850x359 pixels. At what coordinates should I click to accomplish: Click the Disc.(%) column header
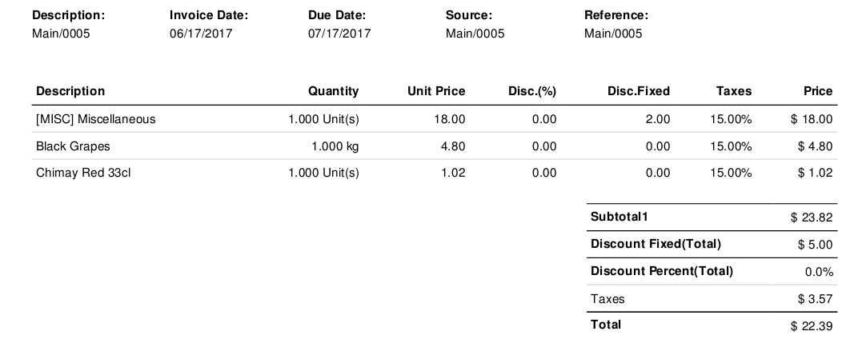pyautogui.click(x=532, y=91)
